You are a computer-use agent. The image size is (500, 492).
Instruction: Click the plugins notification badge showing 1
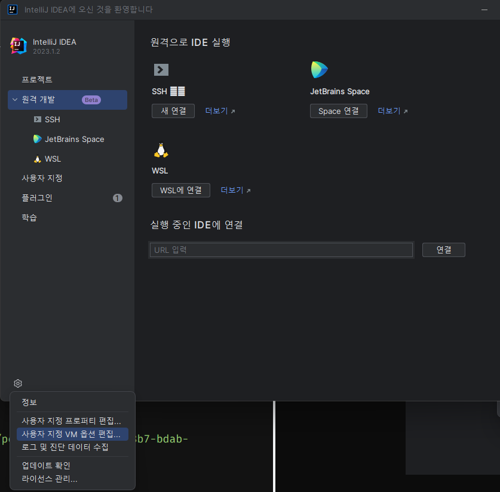[118, 198]
